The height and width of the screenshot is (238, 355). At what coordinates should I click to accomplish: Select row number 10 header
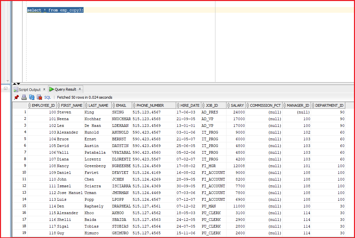20,172
